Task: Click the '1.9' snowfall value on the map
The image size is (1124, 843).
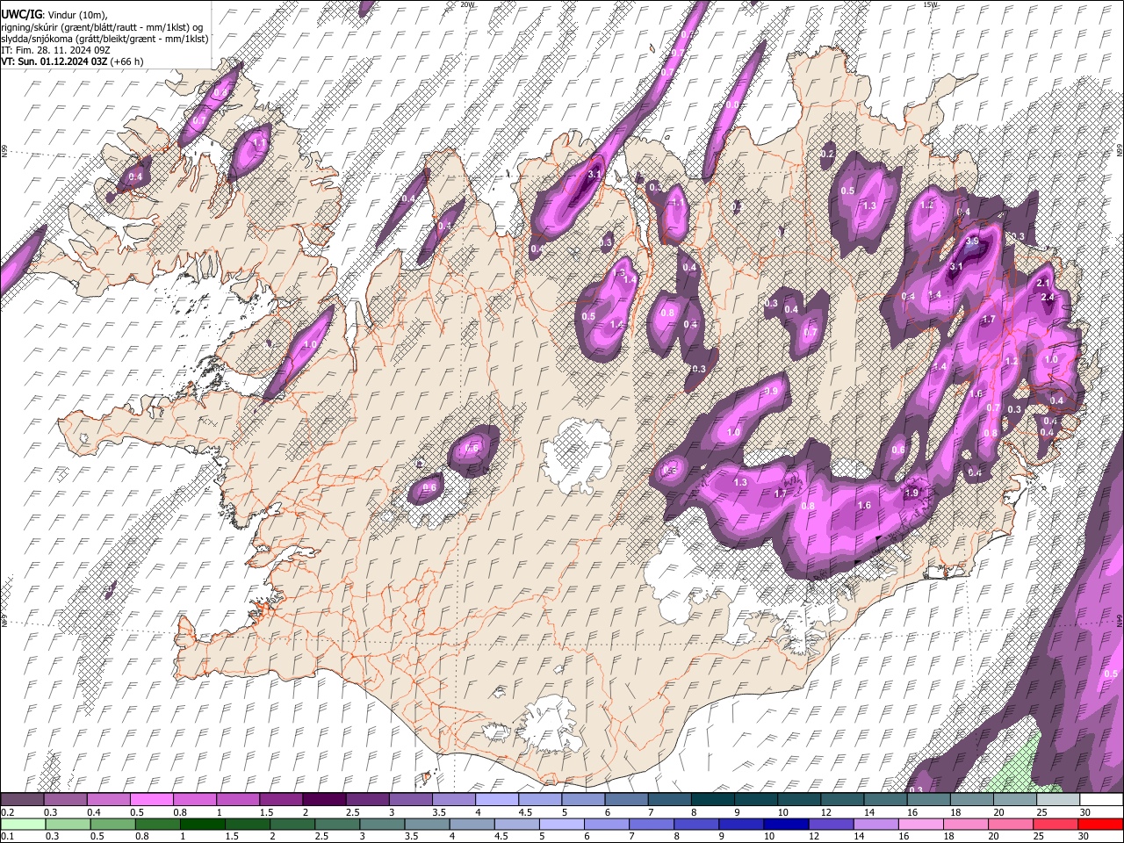Action: [x=911, y=493]
